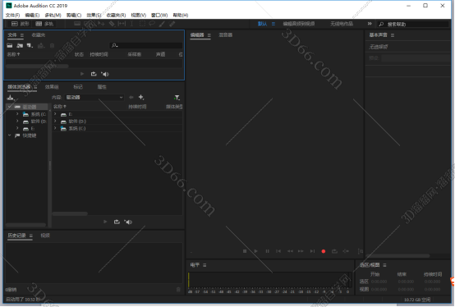The height and width of the screenshot is (307, 455).
Task: Expand E: drive in left tree
Action: 17,128
